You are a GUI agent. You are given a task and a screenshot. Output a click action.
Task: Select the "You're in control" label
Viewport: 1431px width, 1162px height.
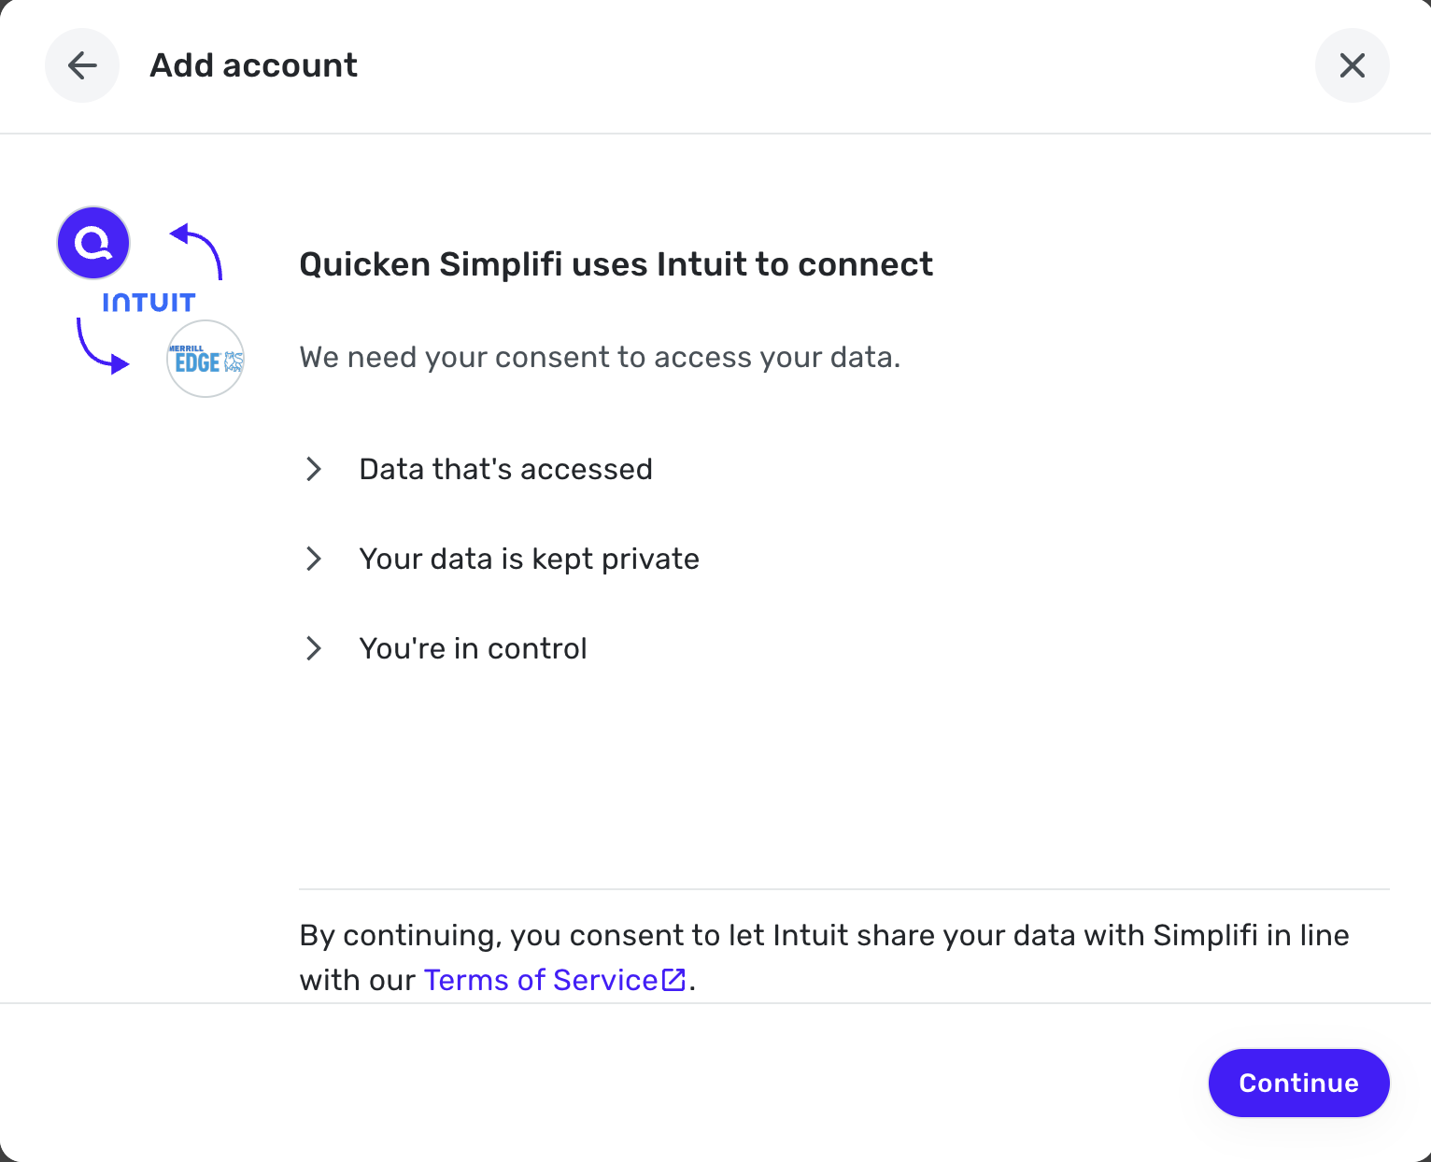tap(473, 648)
